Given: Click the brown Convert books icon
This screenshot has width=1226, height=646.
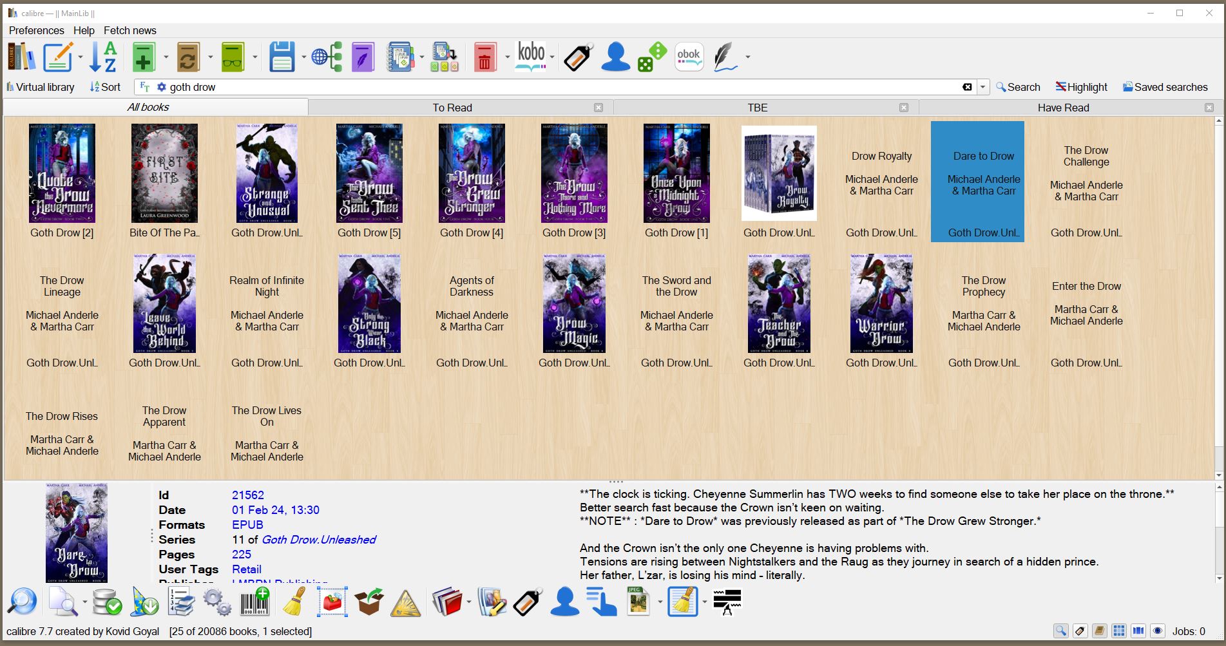Looking at the screenshot, I should 188,57.
